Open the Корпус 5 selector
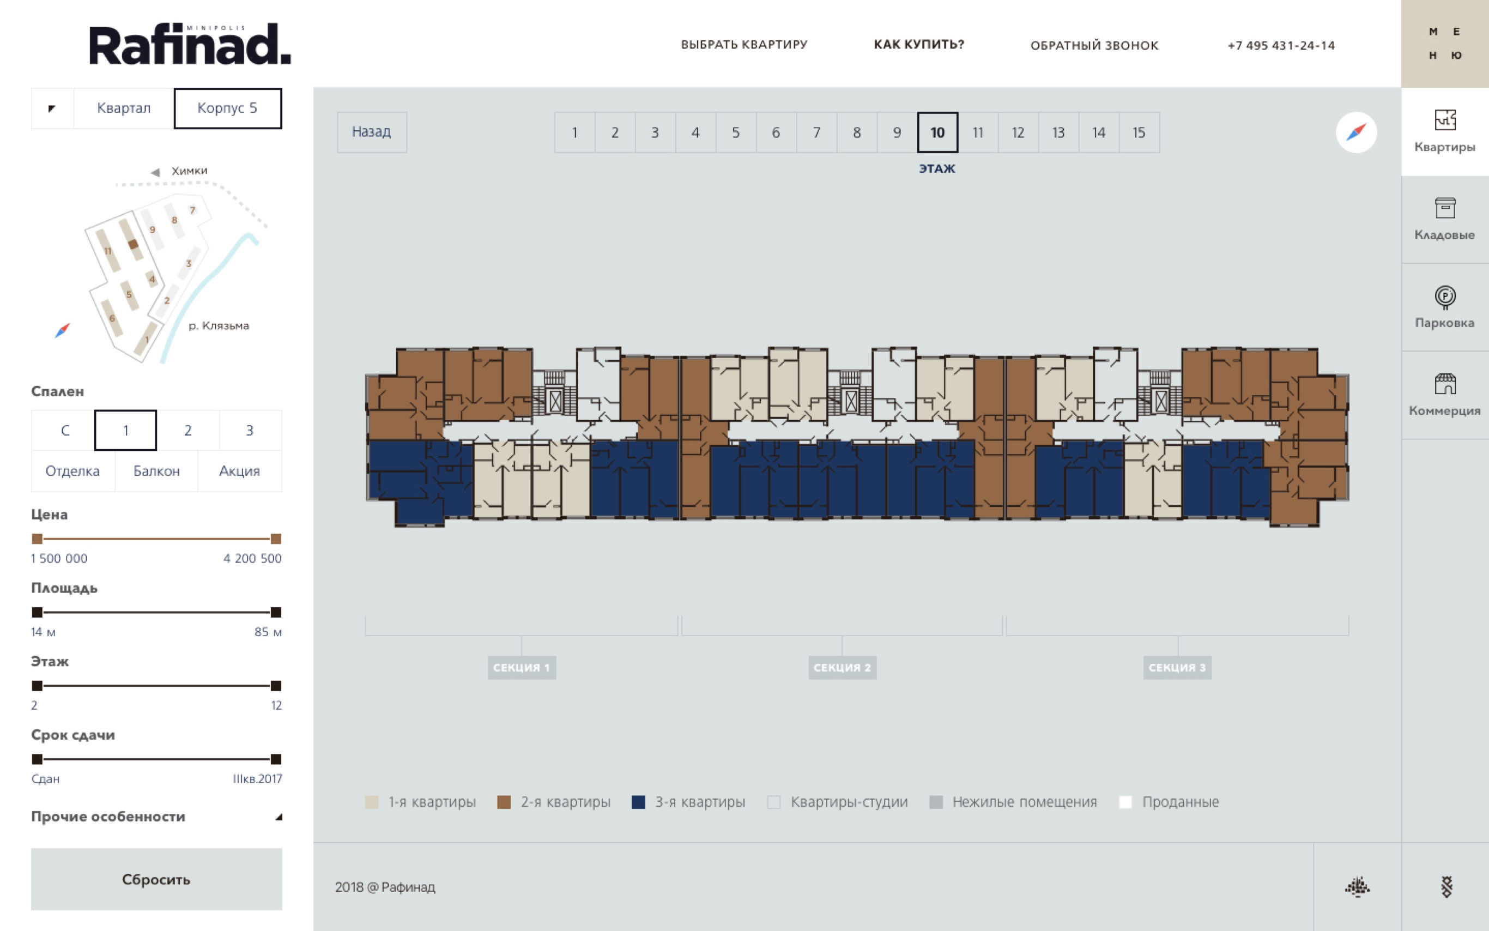This screenshot has height=931, width=1489. [227, 108]
